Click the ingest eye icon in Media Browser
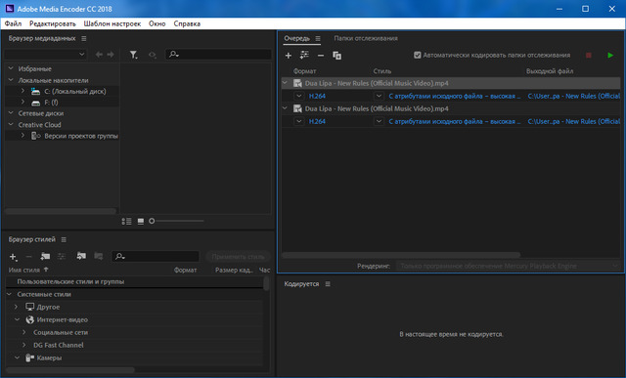This screenshot has height=378, width=626. (153, 55)
